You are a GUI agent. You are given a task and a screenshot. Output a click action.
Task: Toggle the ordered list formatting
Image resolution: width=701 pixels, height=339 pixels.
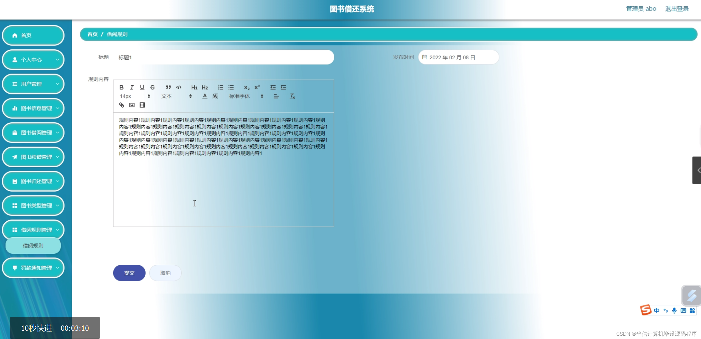[220, 87]
